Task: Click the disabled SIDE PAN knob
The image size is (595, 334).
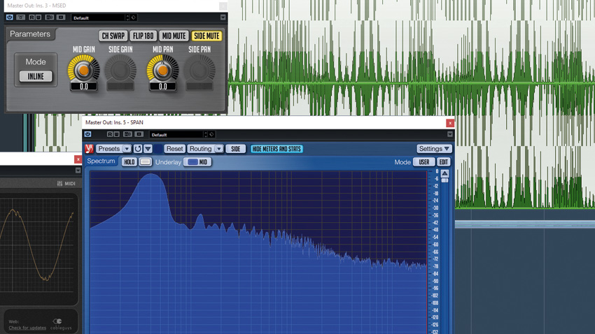Action: [199, 70]
